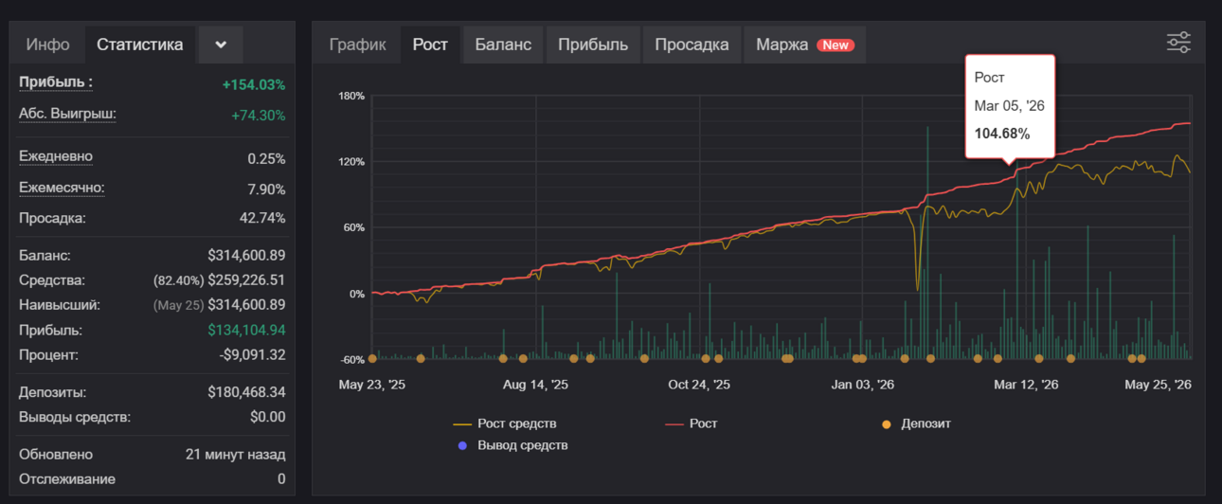This screenshot has height=504, width=1222.
Task: Click the $134,104.94 green profit value
Action: [x=246, y=331]
